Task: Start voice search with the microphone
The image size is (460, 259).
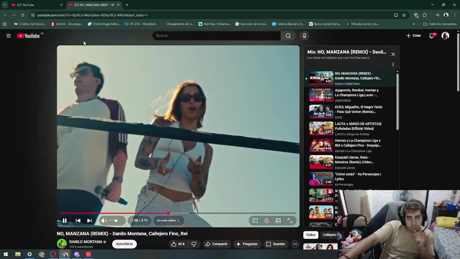Action: pos(304,36)
